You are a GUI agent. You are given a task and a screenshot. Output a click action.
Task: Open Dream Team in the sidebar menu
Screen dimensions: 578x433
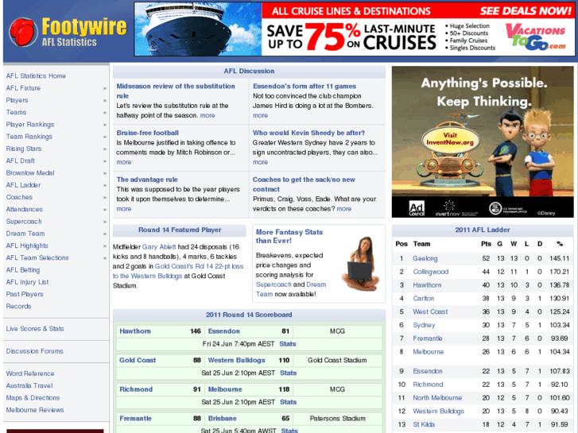click(x=25, y=234)
